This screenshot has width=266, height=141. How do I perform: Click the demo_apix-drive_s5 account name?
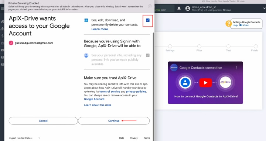(204, 7)
